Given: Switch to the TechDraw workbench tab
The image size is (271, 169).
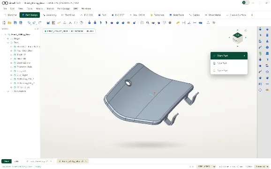Looking at the screenshot, I should pyautogui.click(x=68, y=15).
